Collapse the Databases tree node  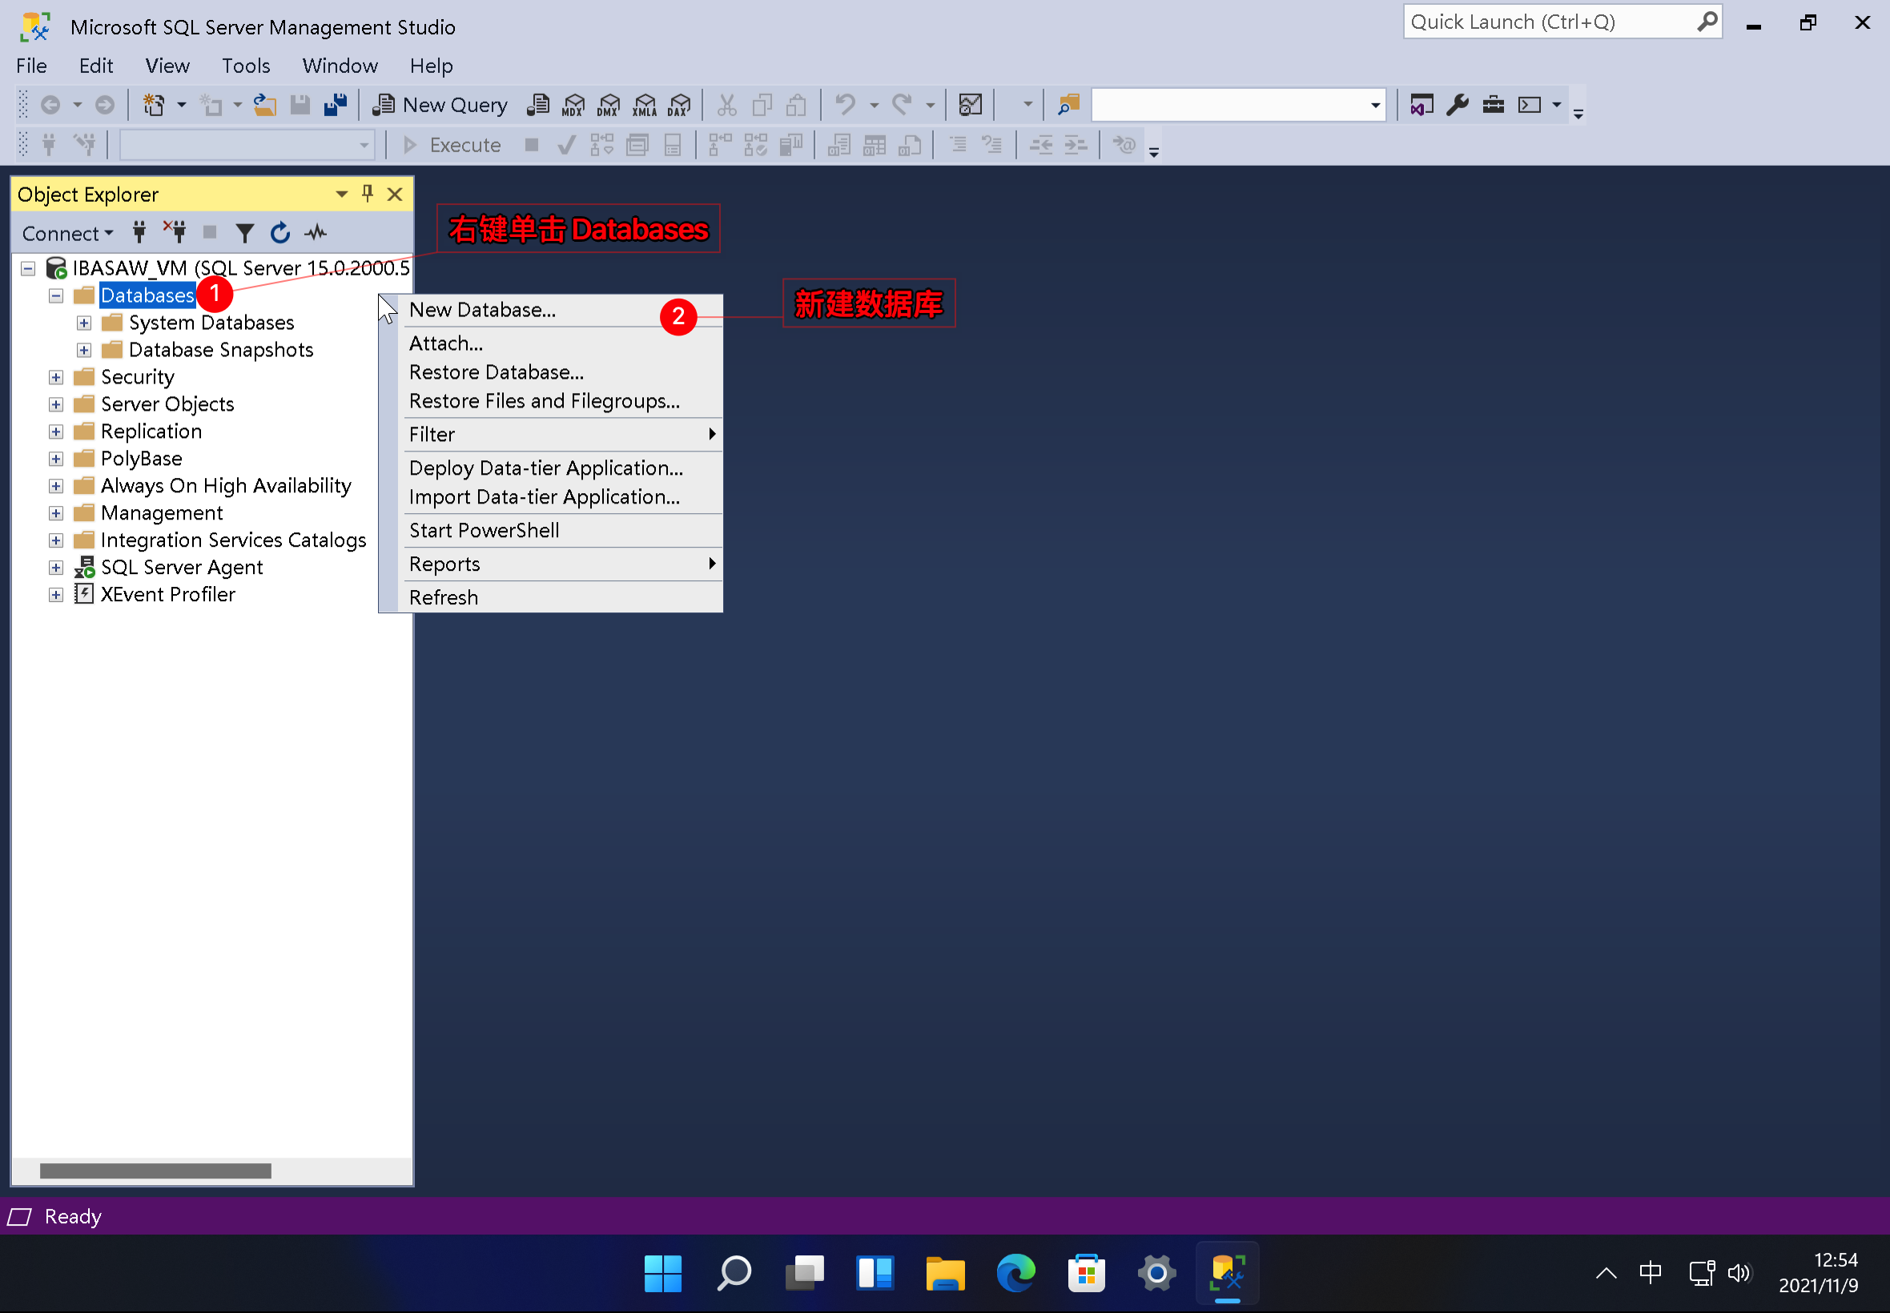click(x=56, y=295)
